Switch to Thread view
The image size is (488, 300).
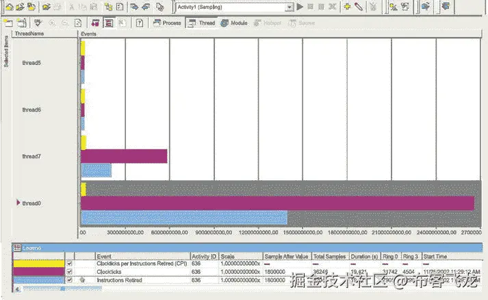[202, 23]
